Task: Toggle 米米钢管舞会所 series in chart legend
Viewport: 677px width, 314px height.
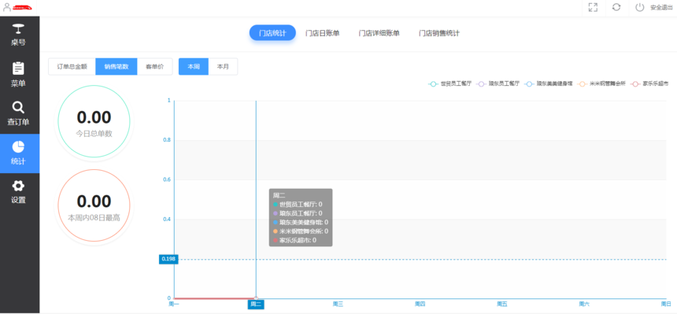Action: 601,84
